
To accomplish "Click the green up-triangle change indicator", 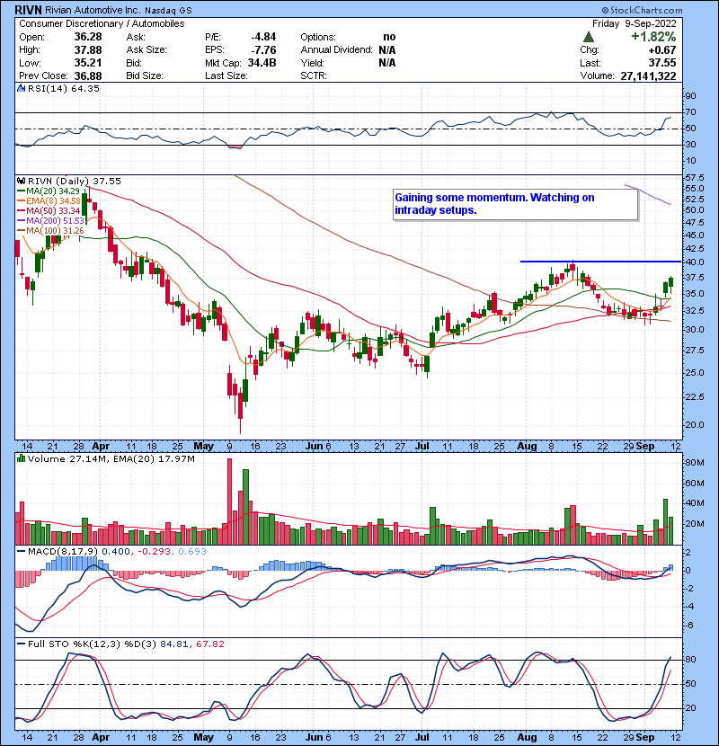I will pos(588,37).
